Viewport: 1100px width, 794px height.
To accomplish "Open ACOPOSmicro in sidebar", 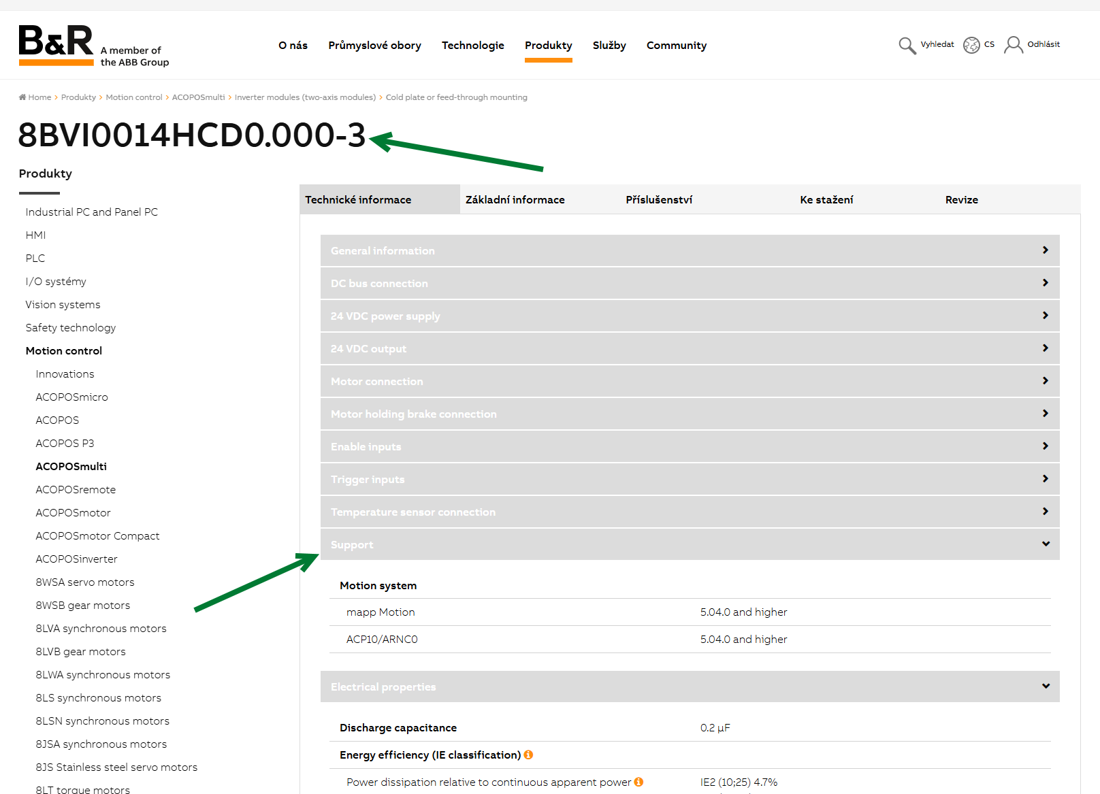I will click(71, 397).
